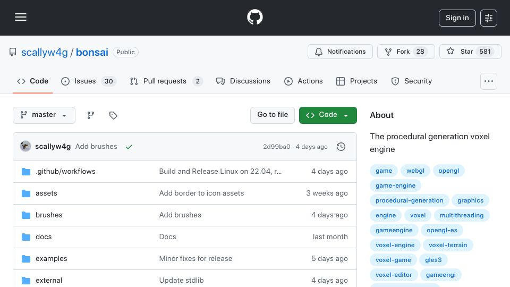Viewport: 510px width, 287px height.
Task: Click the folder icon beside .github/workflows
Action: [26, 172]
